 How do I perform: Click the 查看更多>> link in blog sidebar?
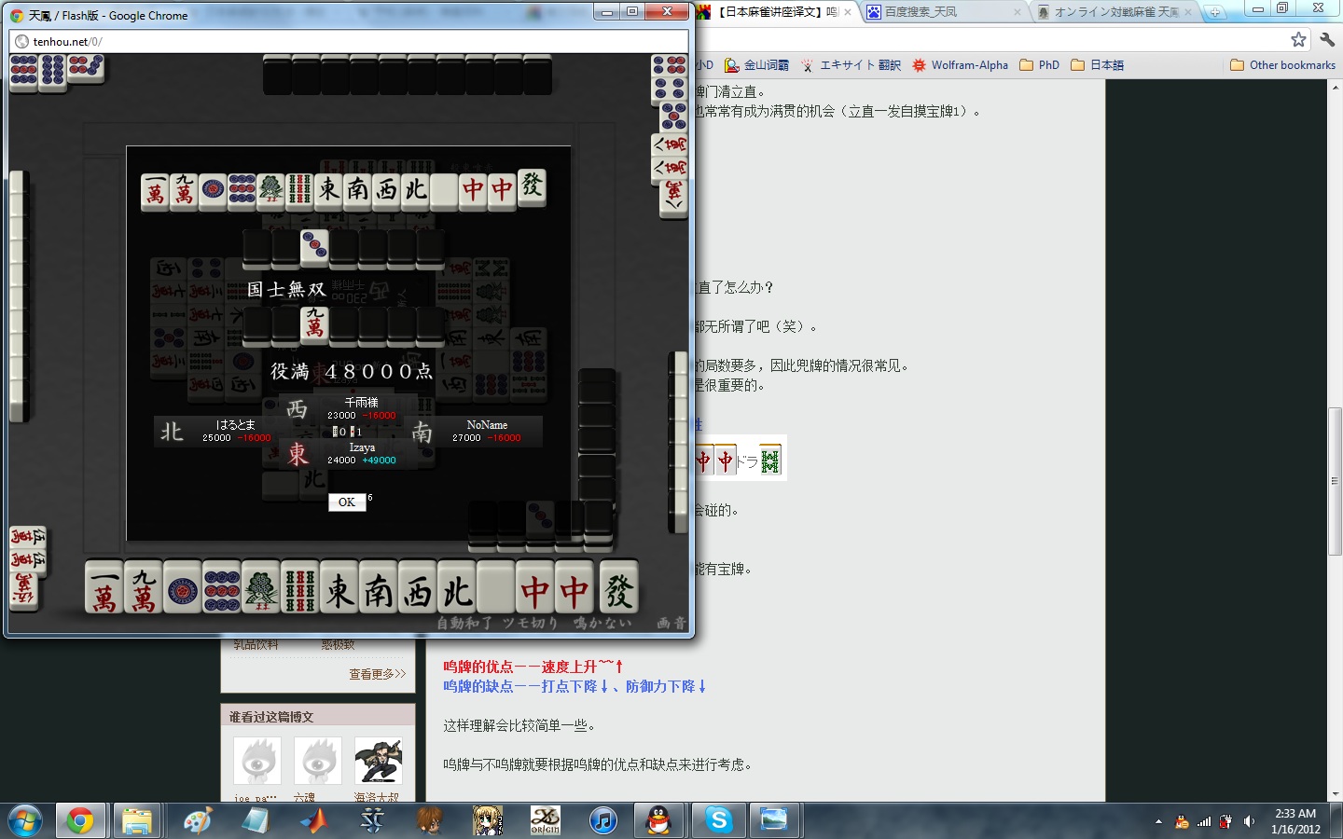click(377, 674)
